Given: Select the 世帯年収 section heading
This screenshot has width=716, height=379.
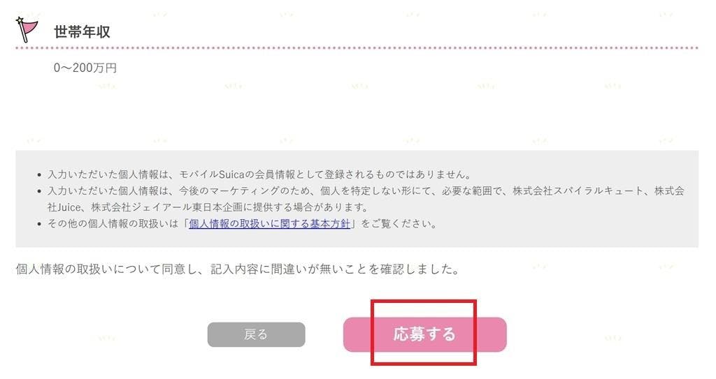Looking at the screenshot, I should pyautogui.click(x=83, y=32).
